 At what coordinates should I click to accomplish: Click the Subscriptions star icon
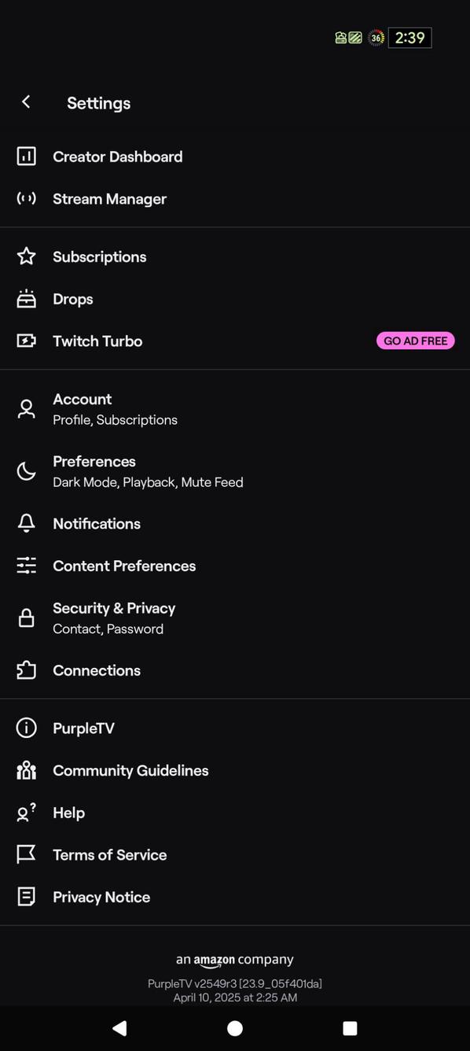[26, 256]
